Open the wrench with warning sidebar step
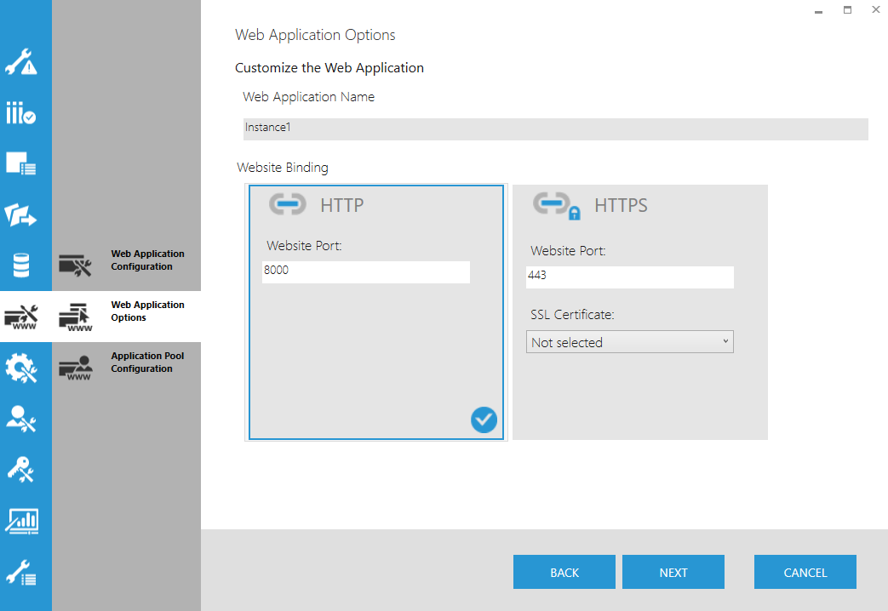Image resolution: width=888 pixels, height=611 pixels. coord(21,62)
